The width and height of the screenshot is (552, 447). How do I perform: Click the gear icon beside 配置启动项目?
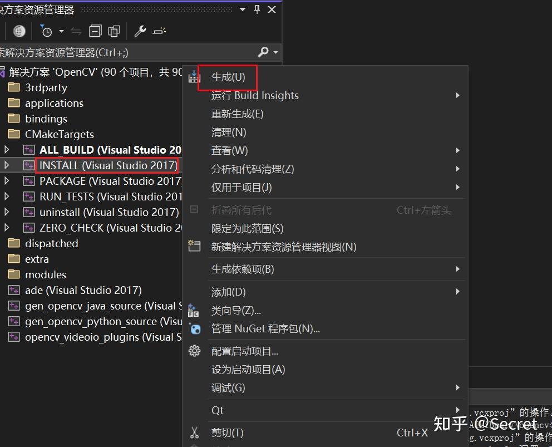194,351
